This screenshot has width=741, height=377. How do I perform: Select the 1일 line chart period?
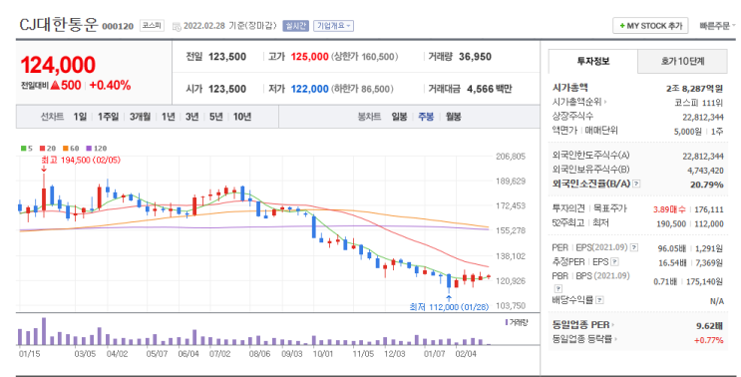click(x=80, y=117)
